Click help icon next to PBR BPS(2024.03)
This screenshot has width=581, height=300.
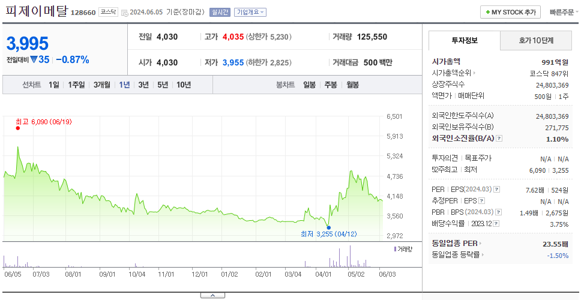[x=499, y=212]
